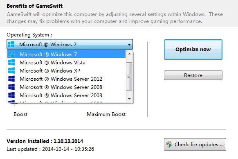Click the dropdown list scrollbar thumb
This screenshot has width=238, height=159.
point(129,76)
